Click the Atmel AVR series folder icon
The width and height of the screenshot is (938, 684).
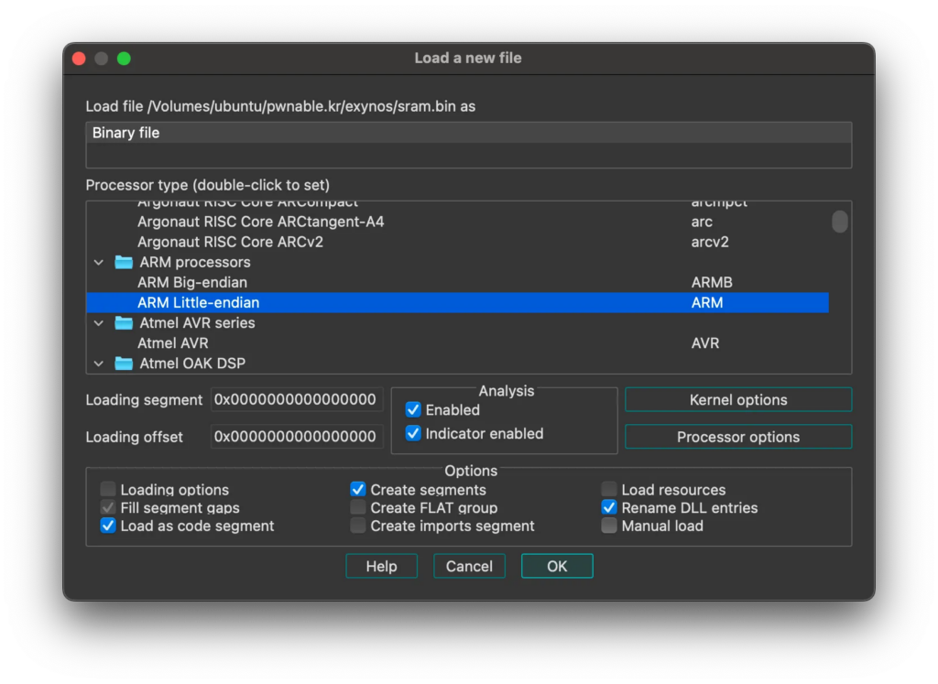click(124, 323)
